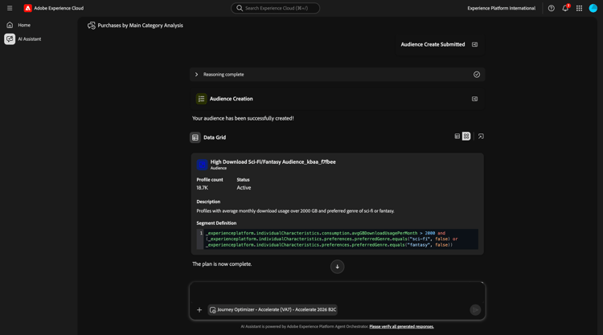
Task: Switch Data Grid to card view
Action: coord(466,137)
